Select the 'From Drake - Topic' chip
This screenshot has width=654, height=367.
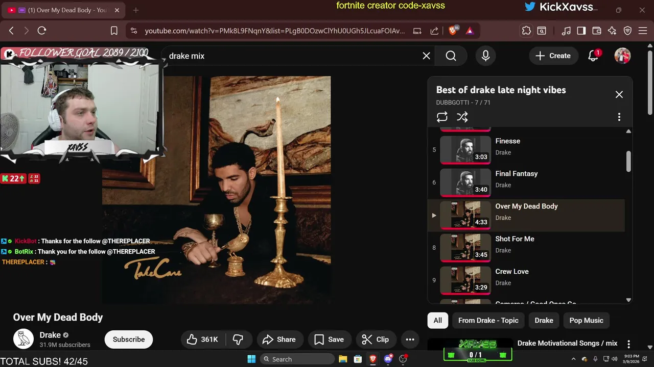tap(488, 321)
